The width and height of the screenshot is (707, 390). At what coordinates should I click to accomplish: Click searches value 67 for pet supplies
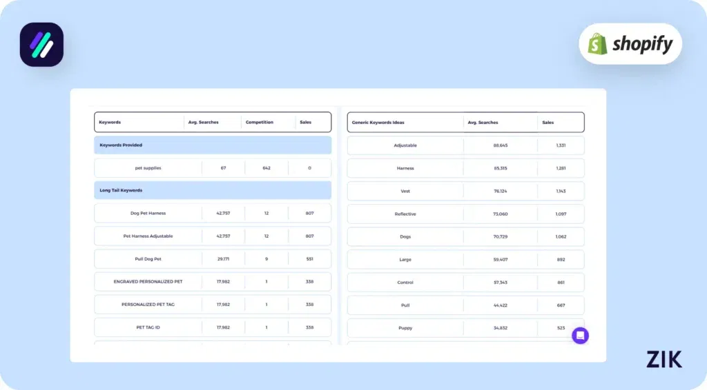[223, 168]
